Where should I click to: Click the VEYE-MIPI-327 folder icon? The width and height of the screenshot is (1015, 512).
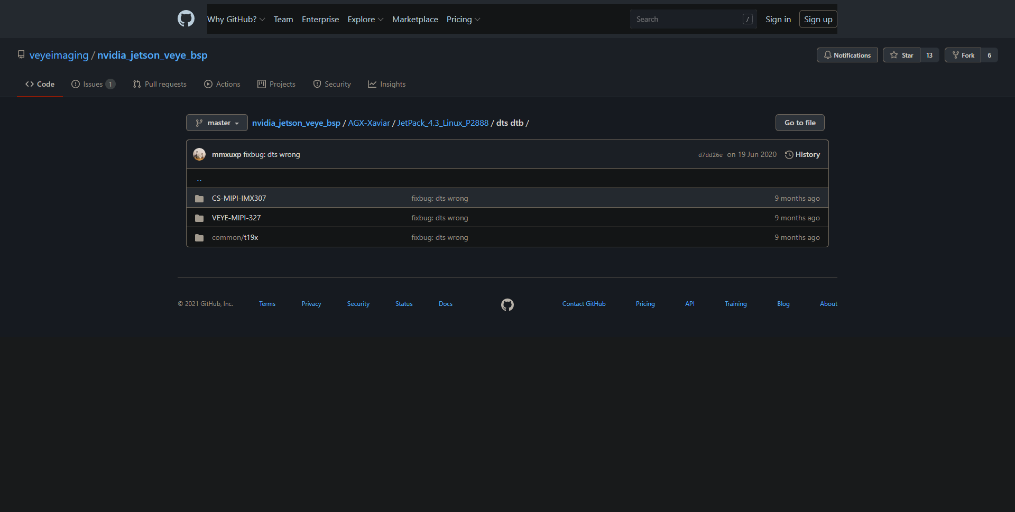coord(199,218)
